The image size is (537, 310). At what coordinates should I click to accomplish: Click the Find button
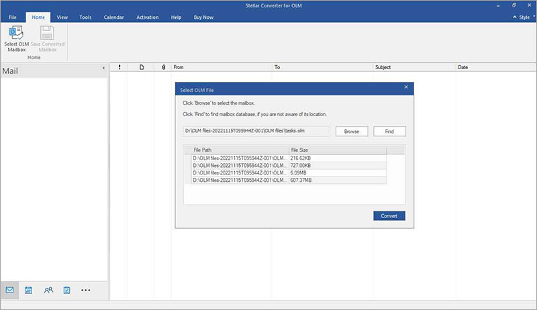point(389,132)
